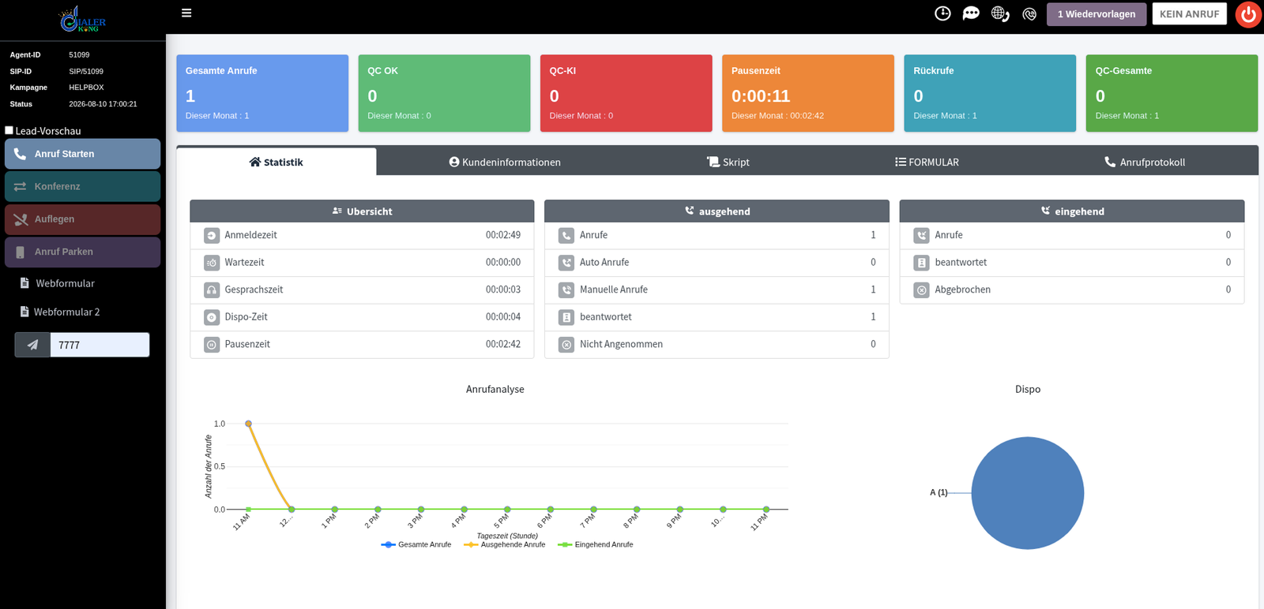
Task: Open the Anrufprotokoll tab
Action: 1145,162
